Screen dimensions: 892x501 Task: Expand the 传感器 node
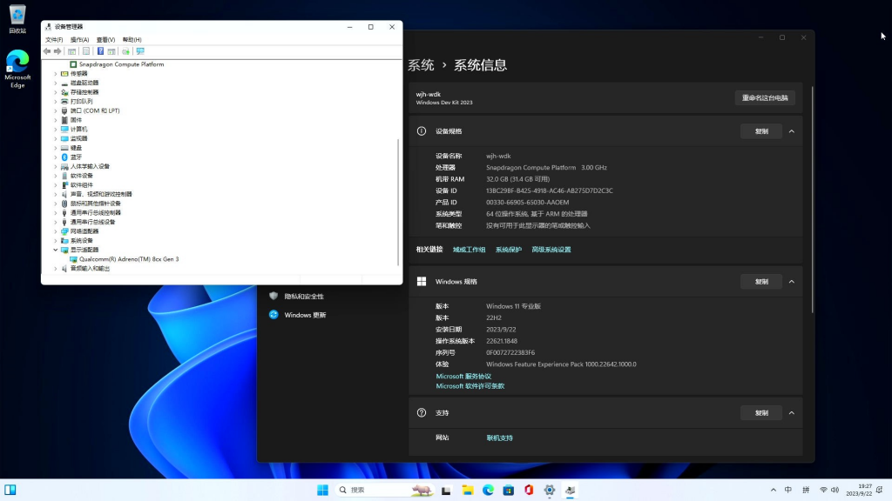[x=55, y=74]
